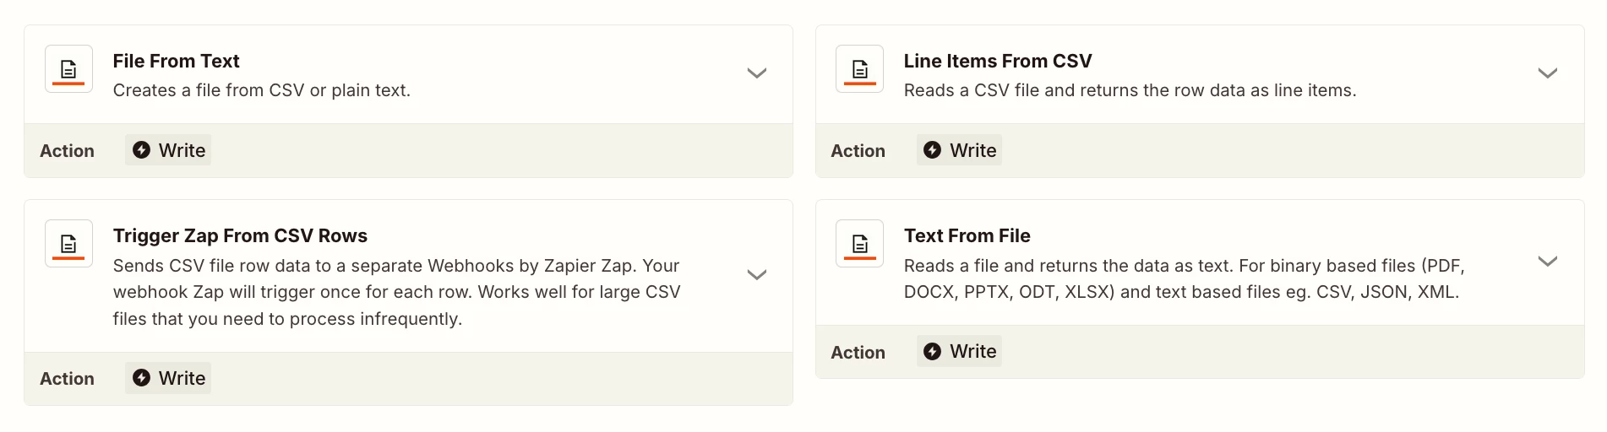Viewport: 1607px width, 432px height.
Task: Expand the Text From File card
Action: point(1547,262)
